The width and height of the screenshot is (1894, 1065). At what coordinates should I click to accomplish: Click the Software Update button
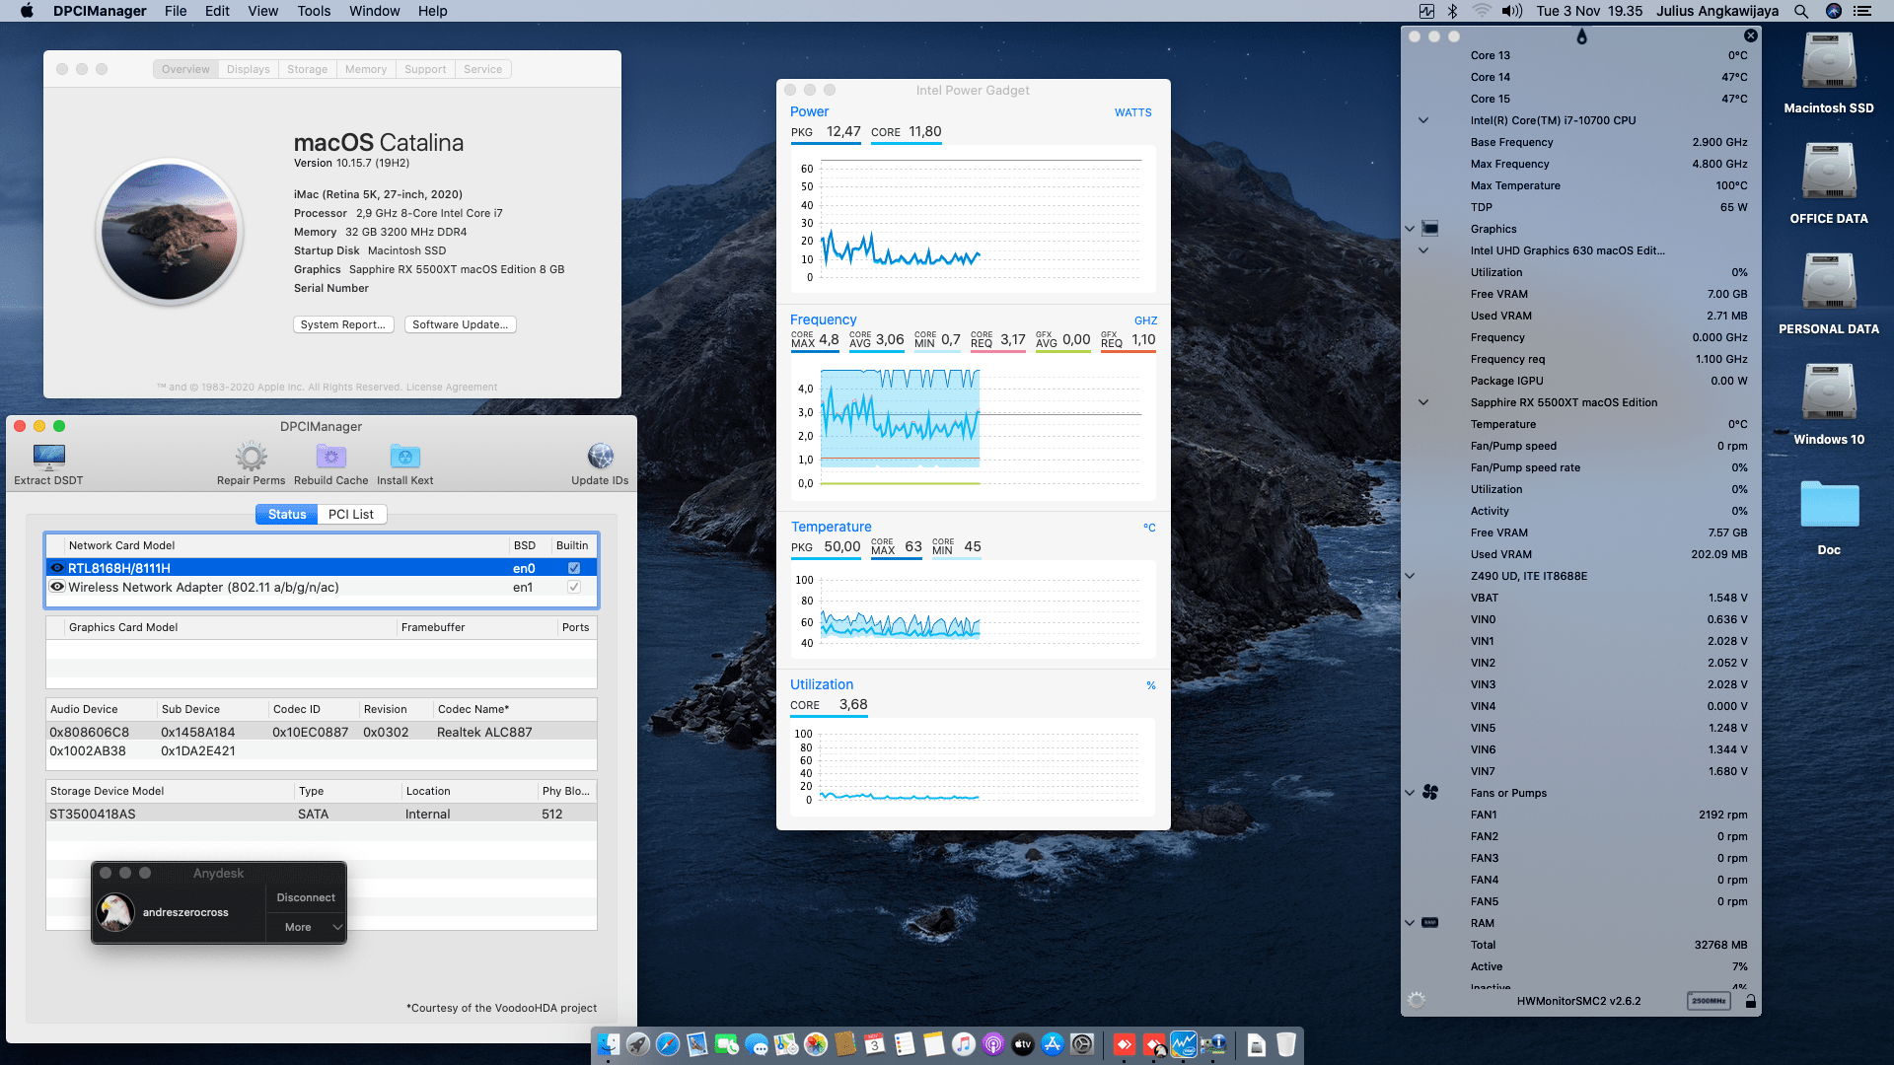[x=460, y=324]
